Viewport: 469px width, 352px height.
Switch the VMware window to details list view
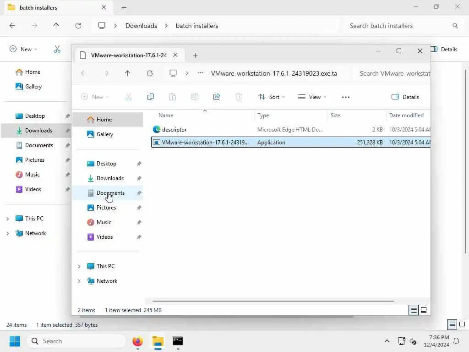click(x=414, y=310)
